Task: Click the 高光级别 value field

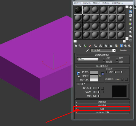Action: [95, 88]
